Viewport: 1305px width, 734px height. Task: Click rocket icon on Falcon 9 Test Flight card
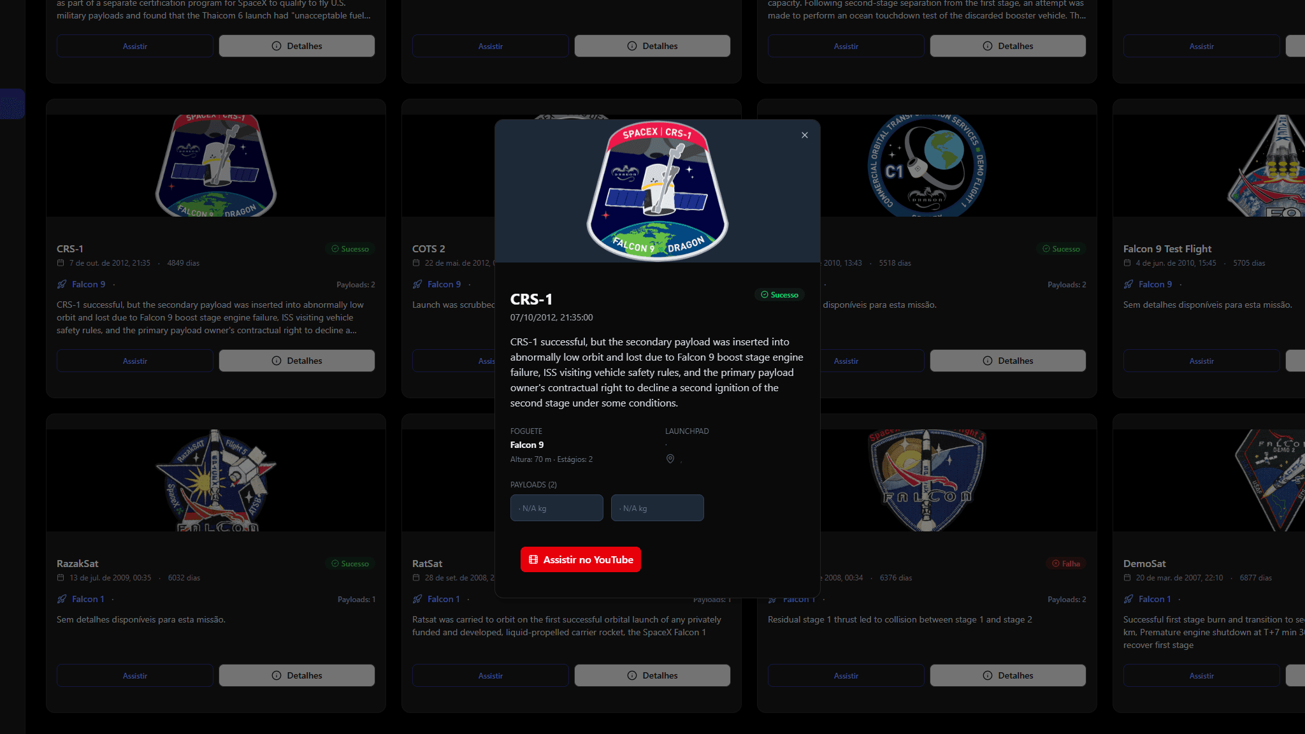point(1128,284)
